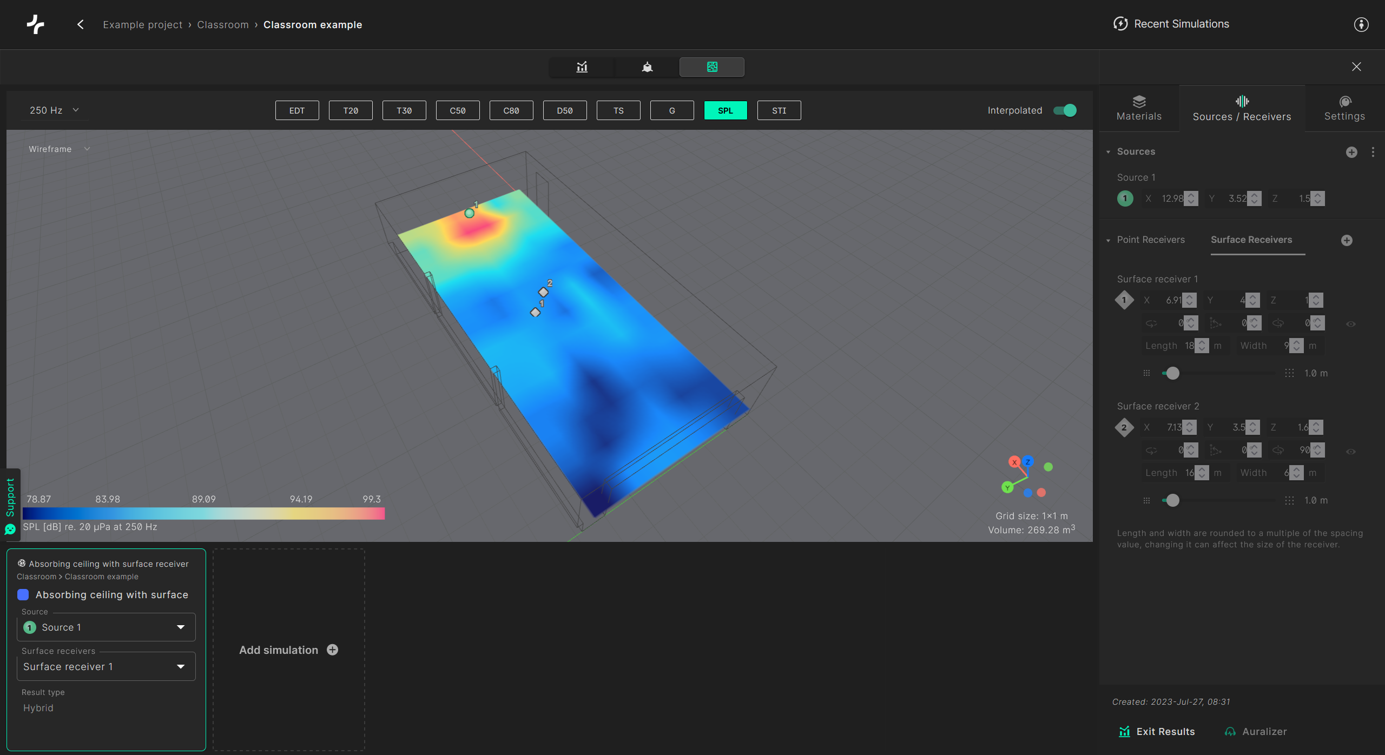Click the Treble logo icon
The image size is (1385, 755).
(36, 24)
